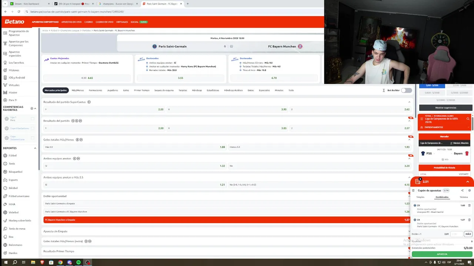Click the green APUESTA button
474x266 pixels.
[442, 254]
